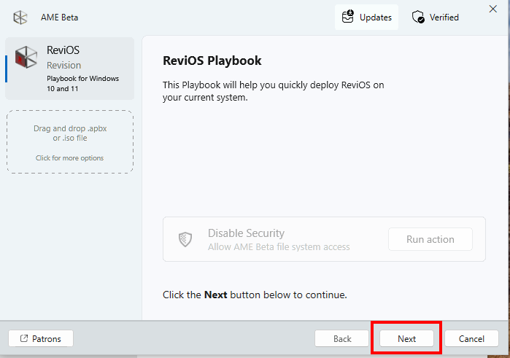Click the Verified status button

point(435,17)
